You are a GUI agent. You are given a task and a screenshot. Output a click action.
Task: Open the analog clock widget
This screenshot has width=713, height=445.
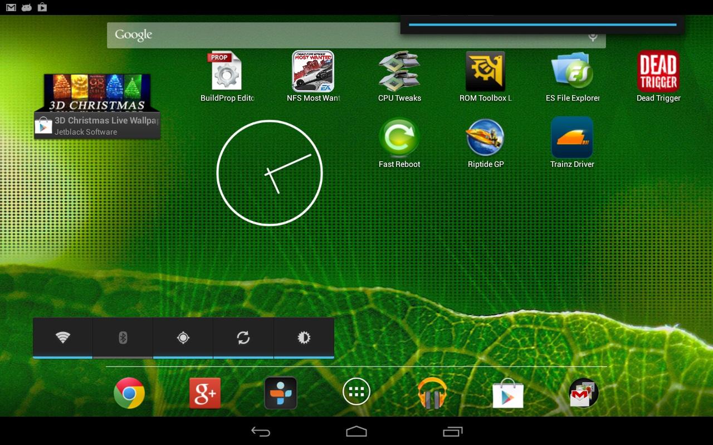[x=270, y=173]
